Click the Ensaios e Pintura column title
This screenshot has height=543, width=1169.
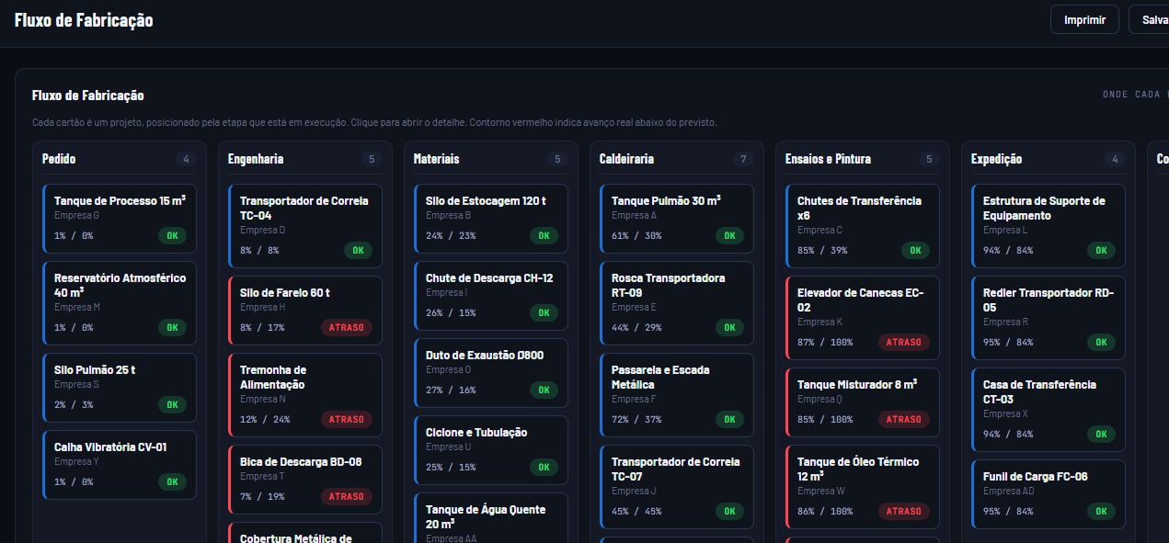(x=828, y=159)
